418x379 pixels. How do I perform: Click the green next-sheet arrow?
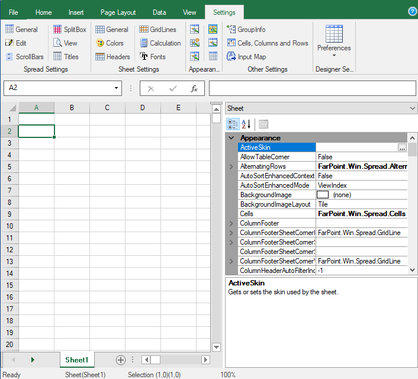click(33, 360)
